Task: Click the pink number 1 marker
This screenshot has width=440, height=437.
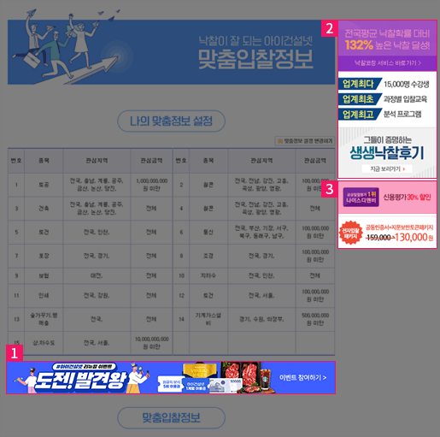Action: point(15,353)
